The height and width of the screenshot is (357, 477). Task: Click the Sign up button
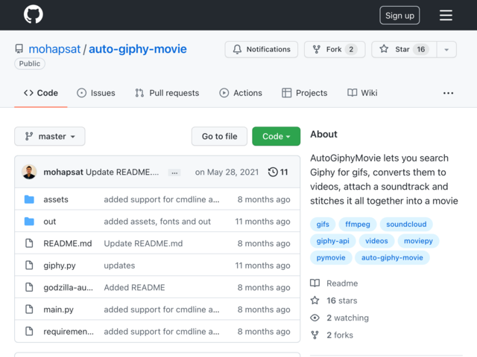pyautogui.click(x=399, y=15)
